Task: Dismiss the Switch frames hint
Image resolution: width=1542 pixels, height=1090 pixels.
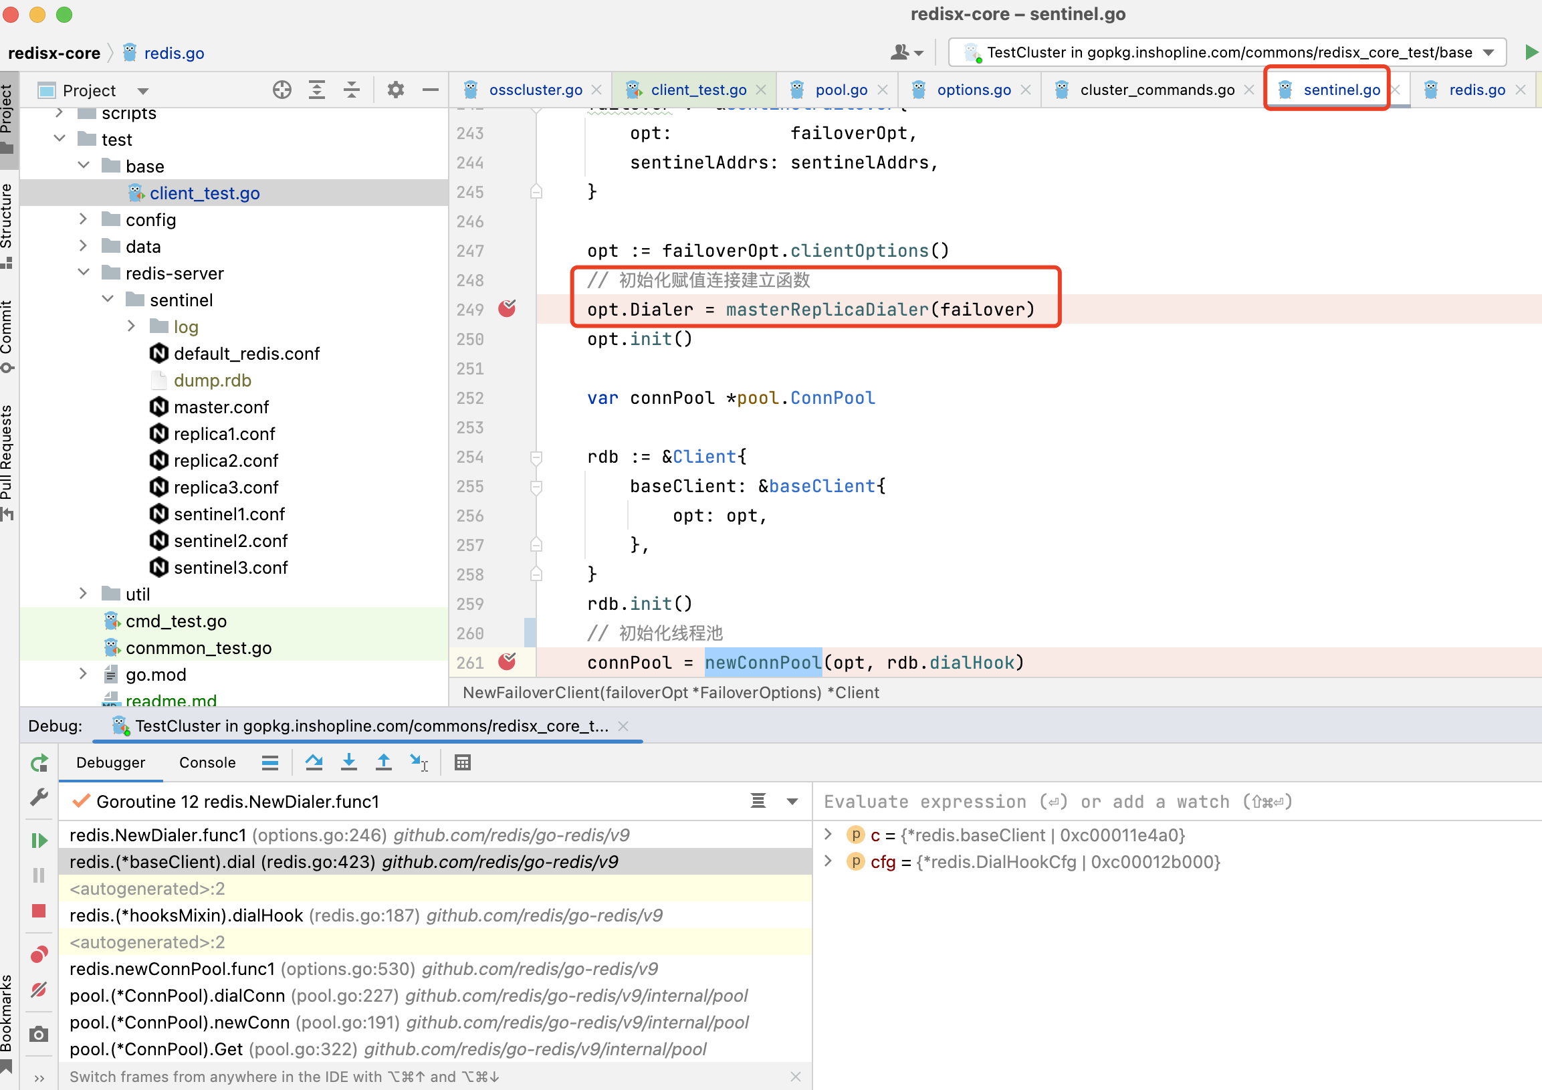Action: pos(796,1077)
